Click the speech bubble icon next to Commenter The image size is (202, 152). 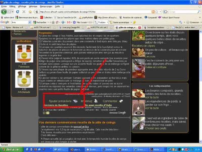(121, 101)
